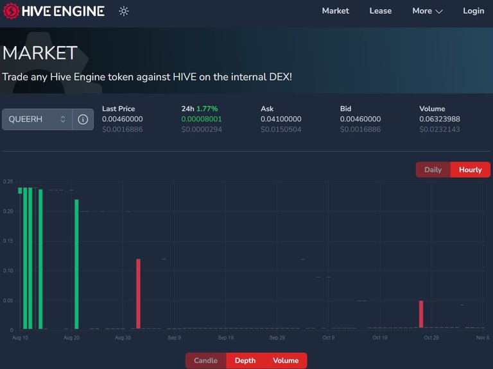Screen dimensions: 493x369
Task: Click the HIVE ENGINE brand text
Action: coord(63,12)
